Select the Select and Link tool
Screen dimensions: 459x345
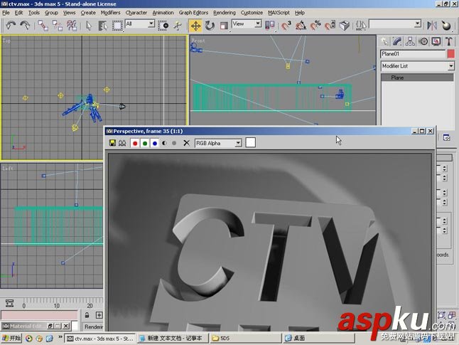pos(43,26)
